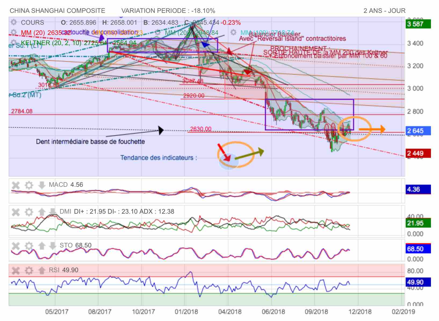
Task: Open RSI indicator settings gear
Action: 29,270
